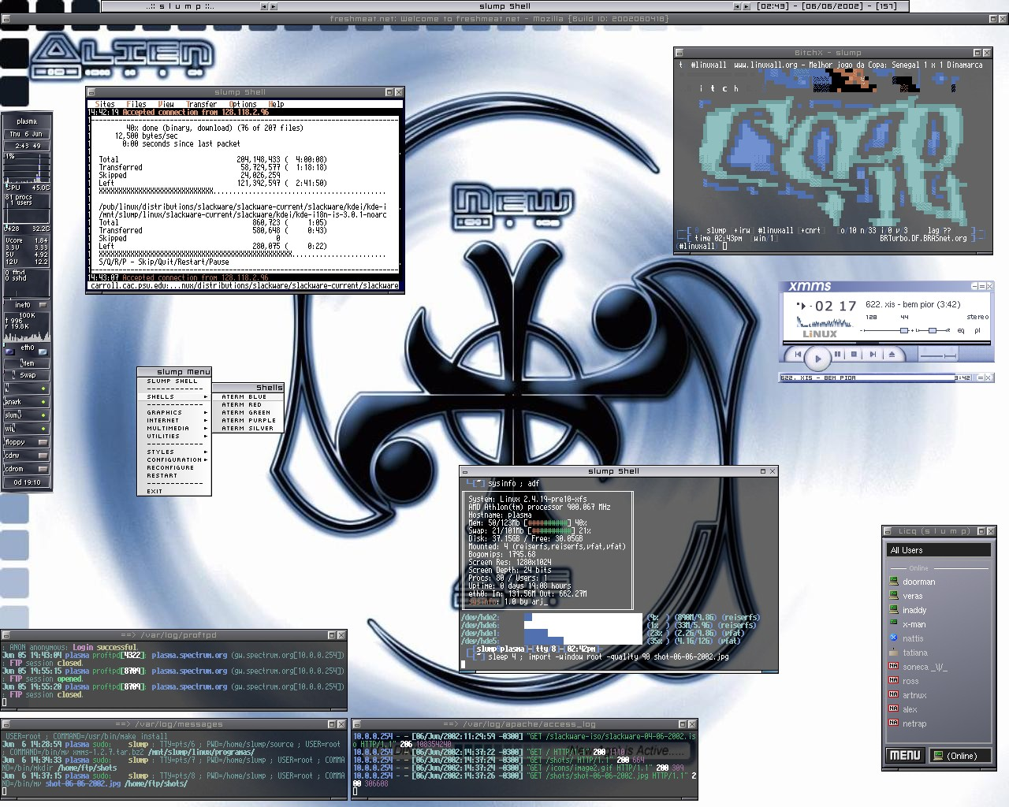This screenshot has height=807, width=1009.
Task: Click doorman's online status icon in Licq
Action: pos(893,582)
